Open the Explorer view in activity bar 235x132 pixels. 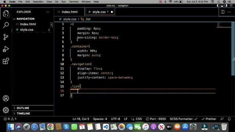coord(6,14)
